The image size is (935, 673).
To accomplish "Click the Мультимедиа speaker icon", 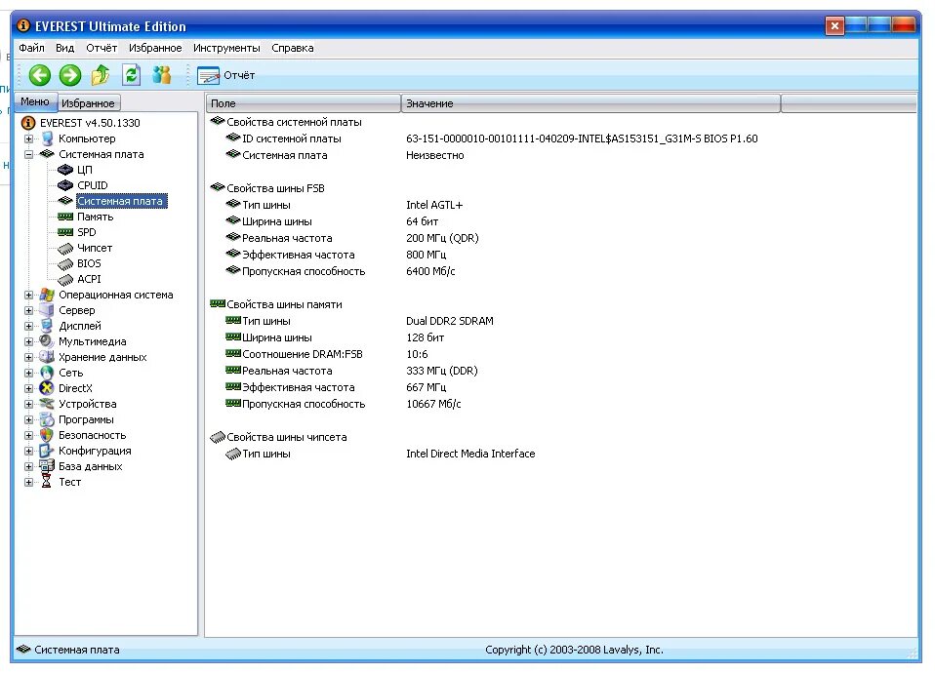I will point(47,341).
